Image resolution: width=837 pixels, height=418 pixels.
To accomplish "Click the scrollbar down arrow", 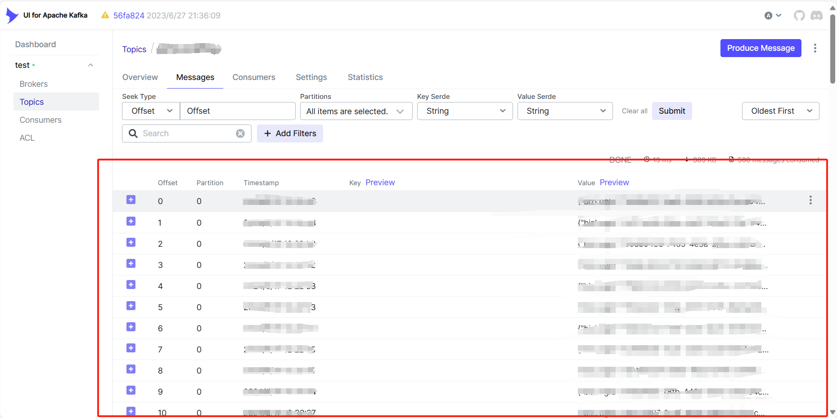I will [832, 412].
